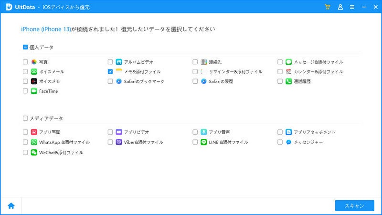Enable the 写真 checkbox

pyautogui.click(x=25, y=62)
